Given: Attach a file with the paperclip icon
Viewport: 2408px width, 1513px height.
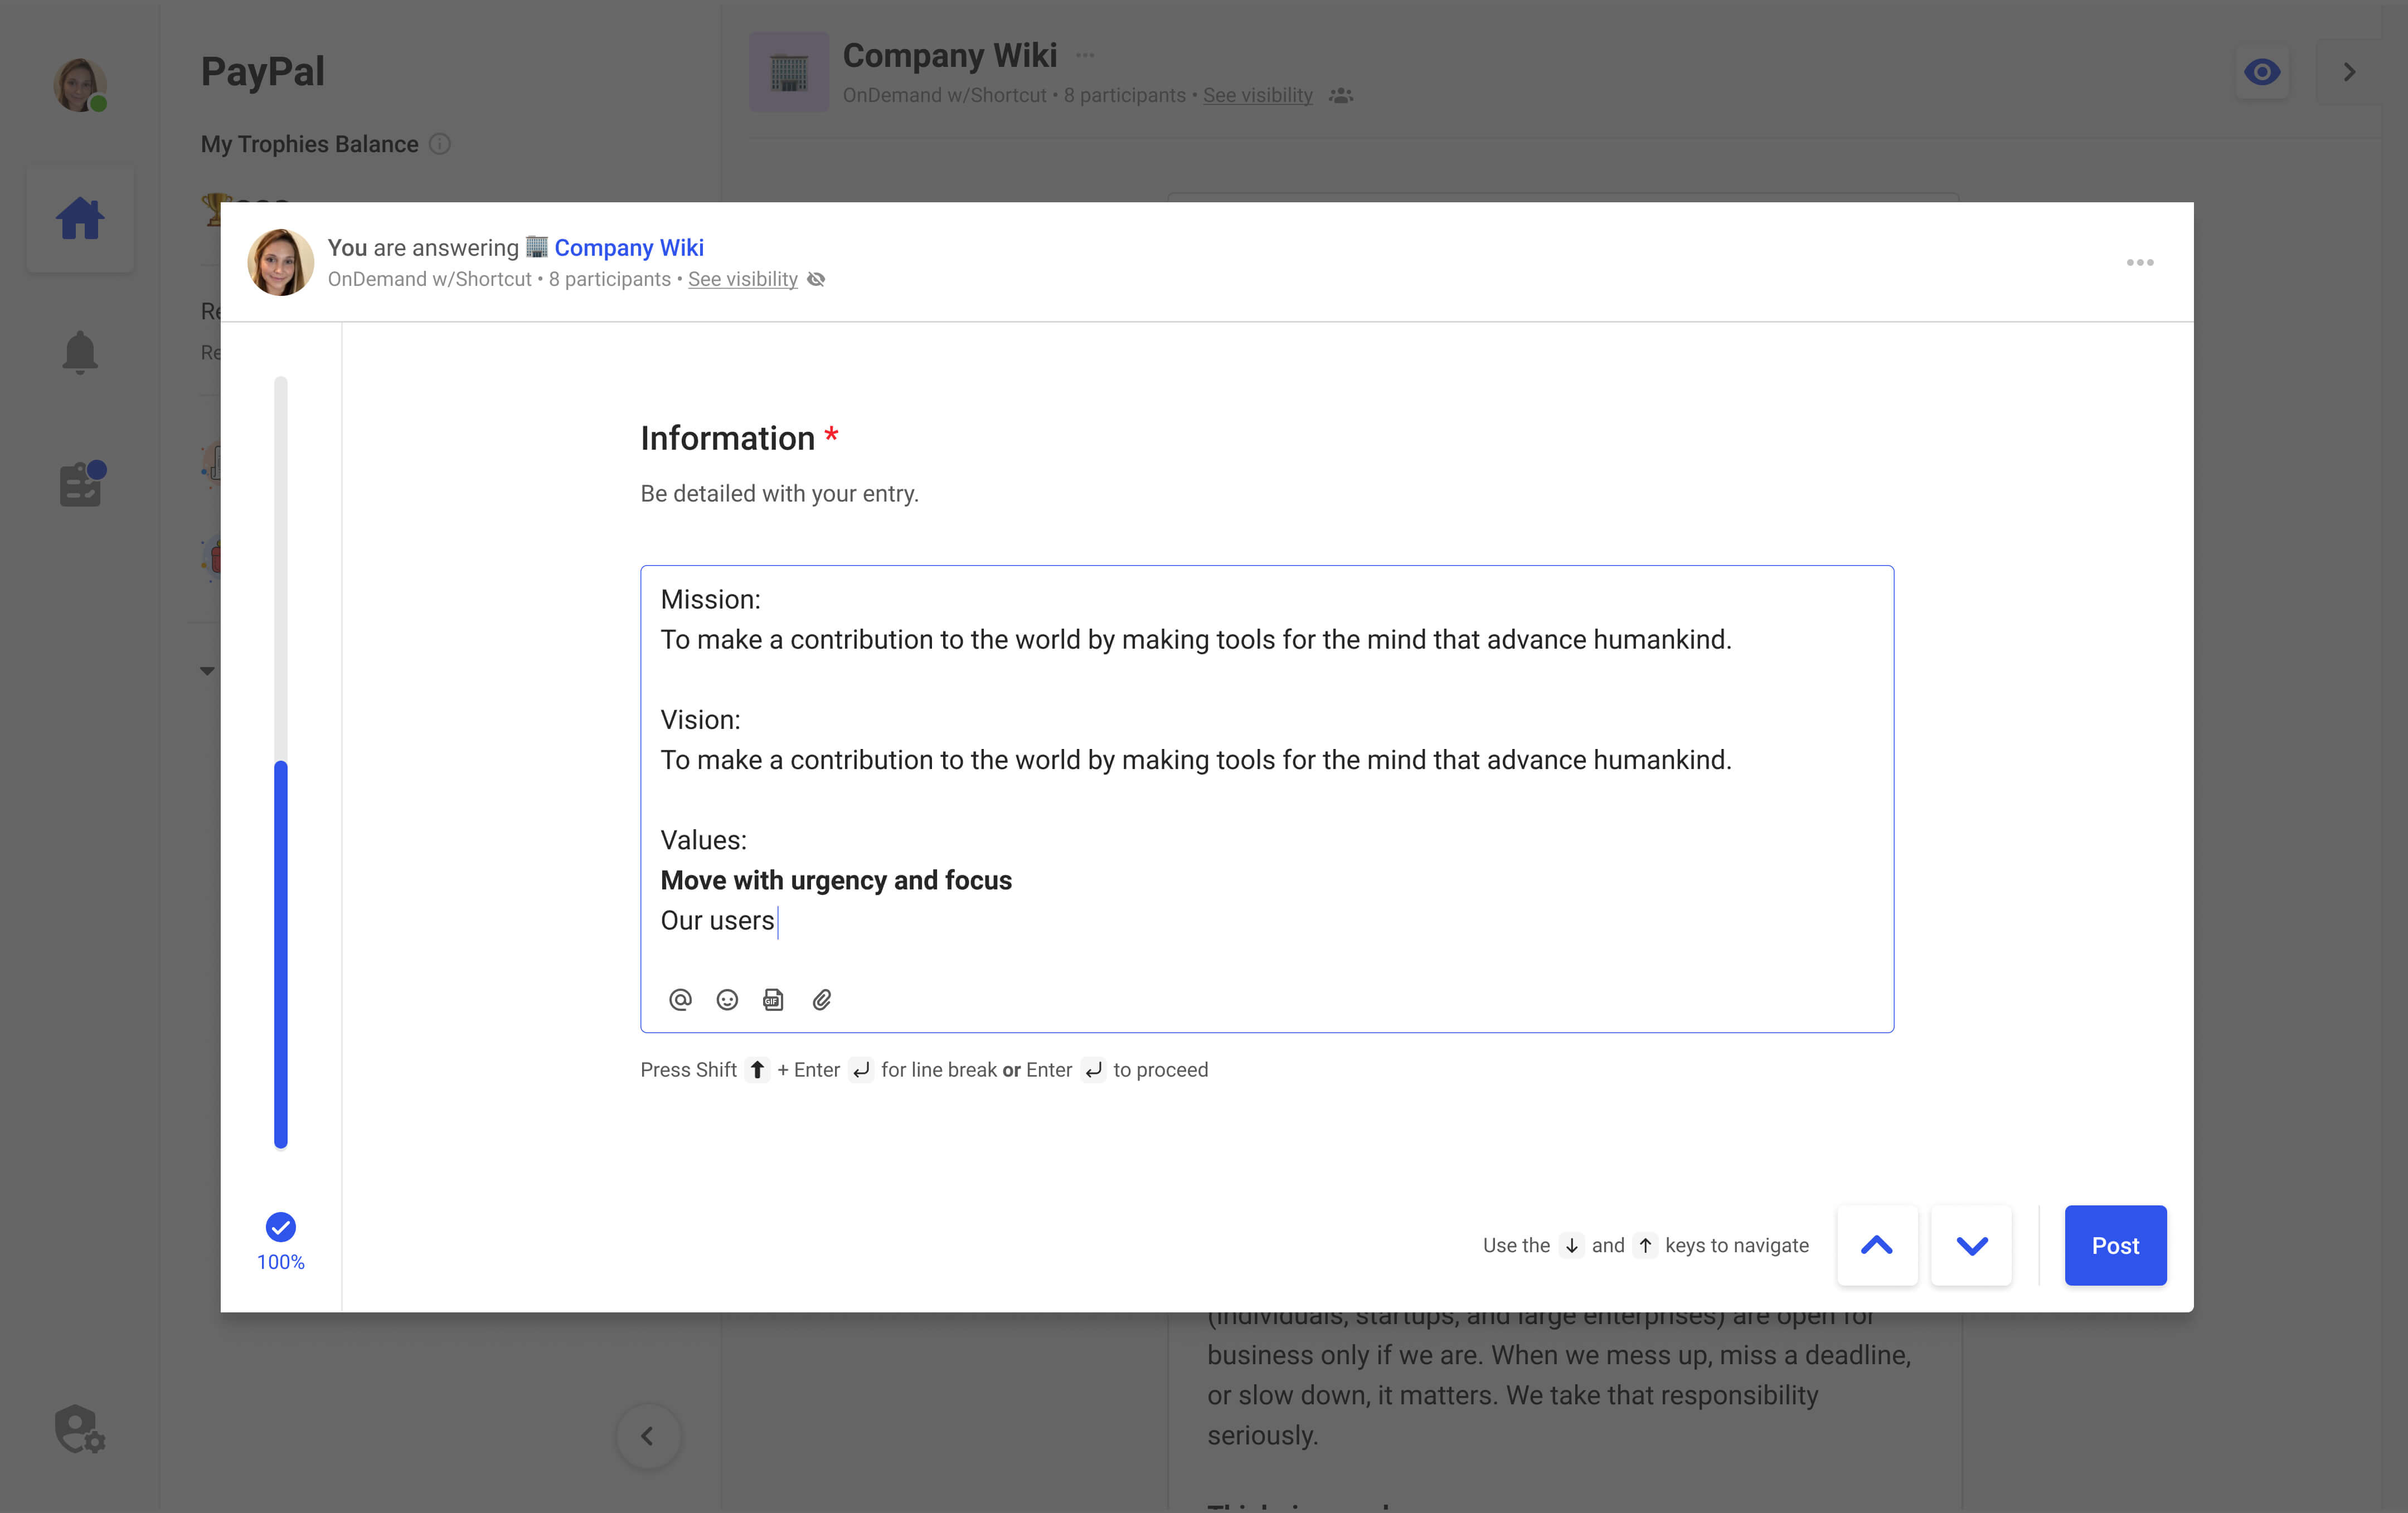Looking at the screenshot, I should click(x=822, y=999).
